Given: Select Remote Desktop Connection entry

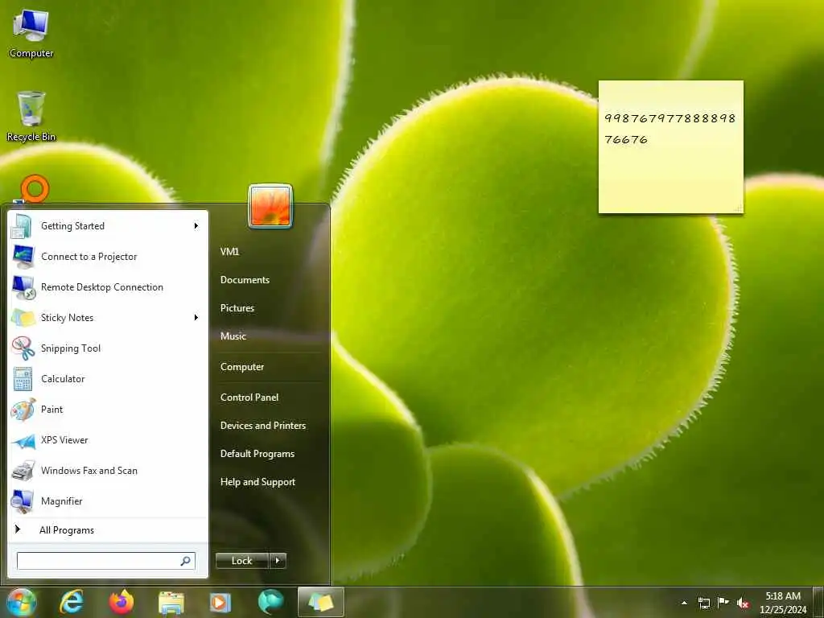Looking at the screenshot, I should point(109,287).
